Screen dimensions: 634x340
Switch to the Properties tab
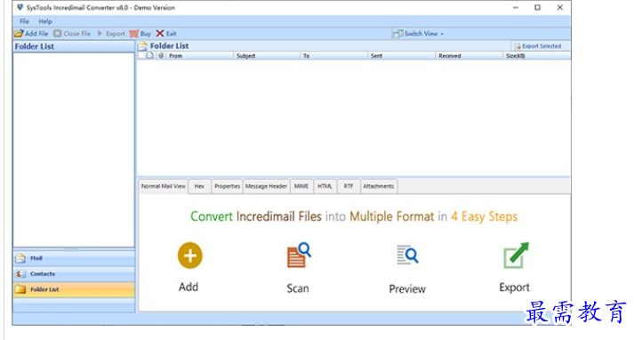[x=228, y=186]
